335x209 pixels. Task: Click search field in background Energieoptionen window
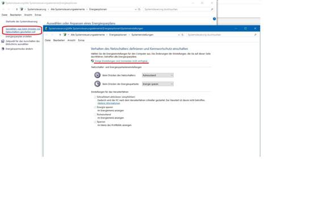click(x=178, y=10)
